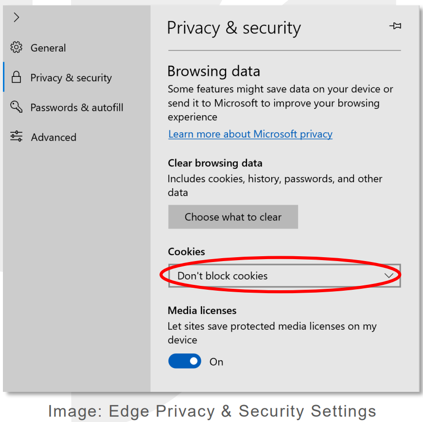Screen dimensions: 423x422
Task: Click Choose what to clear button
Action: [233, 217]
